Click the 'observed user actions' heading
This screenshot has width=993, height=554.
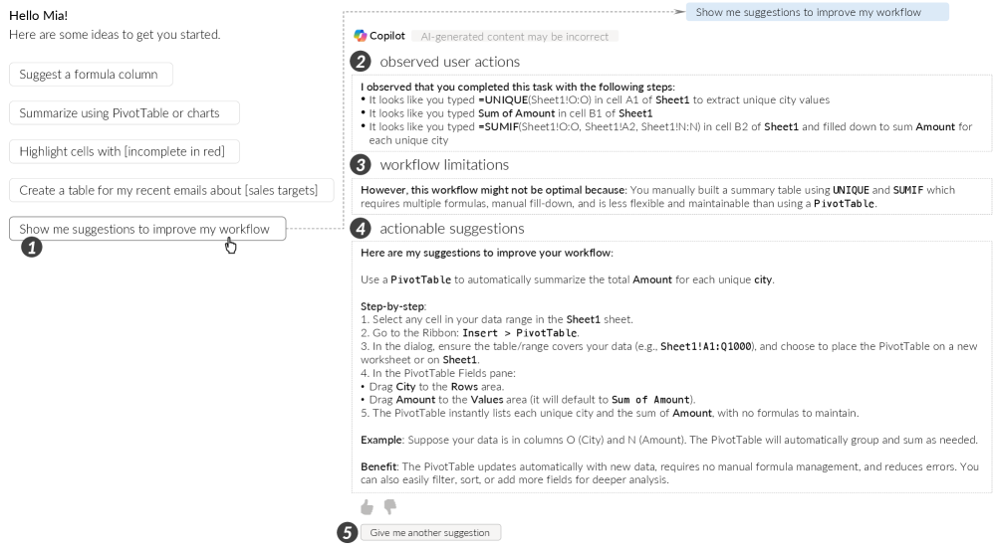[449, 62]
